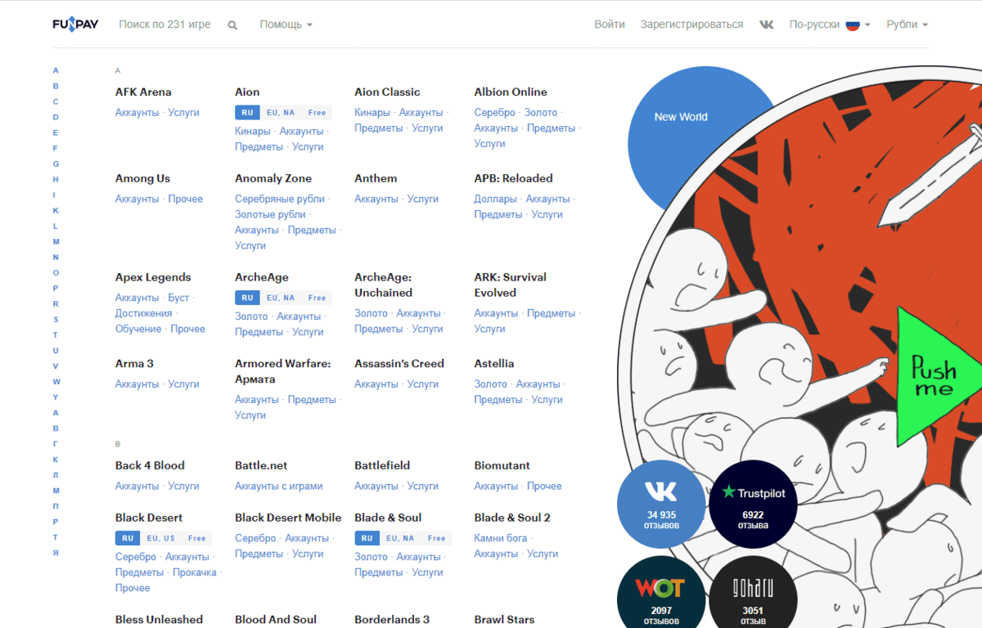The image size is (982, 628).
Task: Open the FunPay logo home link
Action: pyautogui.click(x=75, y=25)
